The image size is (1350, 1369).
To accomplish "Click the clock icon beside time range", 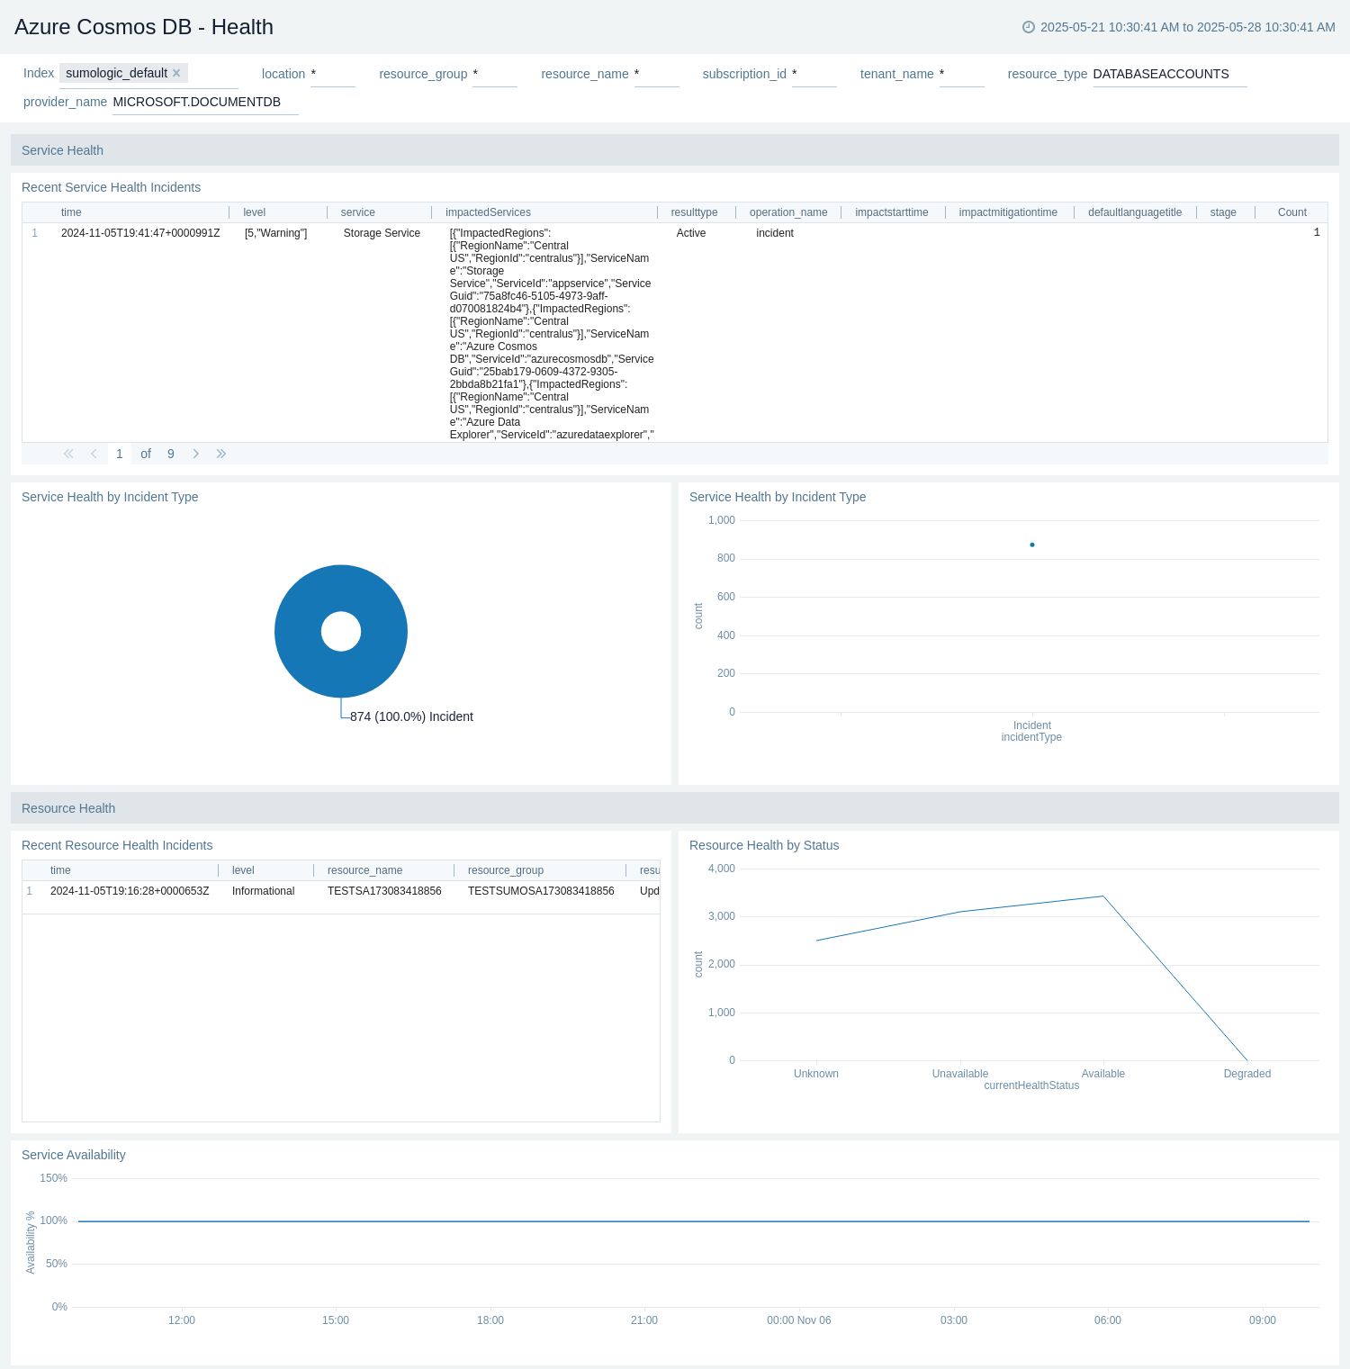I will point(1029,27).
